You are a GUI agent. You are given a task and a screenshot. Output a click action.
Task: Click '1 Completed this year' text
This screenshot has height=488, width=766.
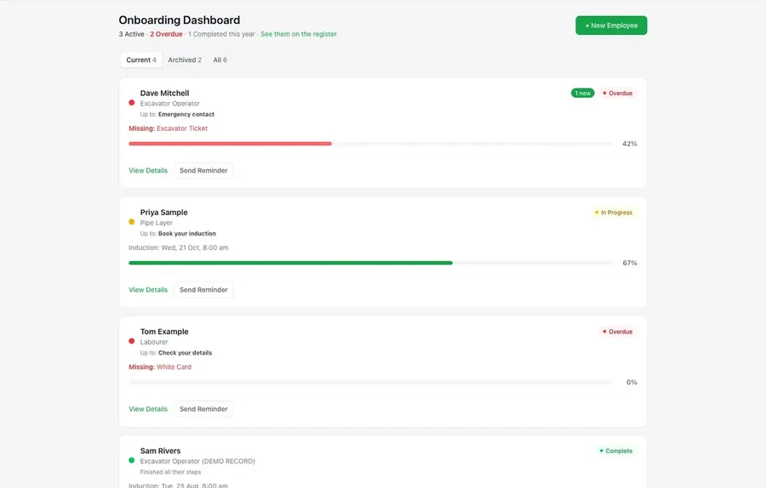[x=221, y=34]
